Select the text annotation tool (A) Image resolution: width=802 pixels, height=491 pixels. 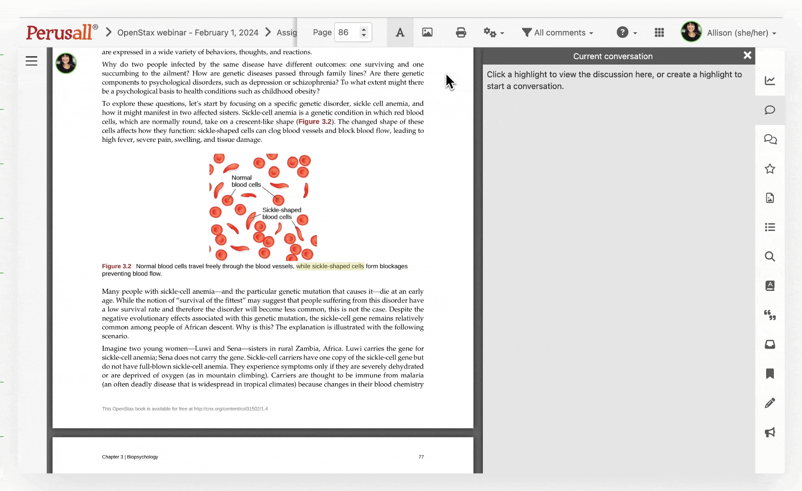(400, 32)
